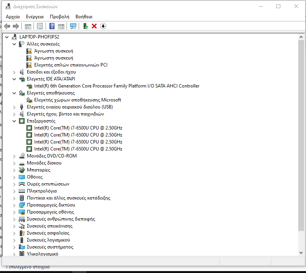Click the blue Help question mark icon

[52, 26]
